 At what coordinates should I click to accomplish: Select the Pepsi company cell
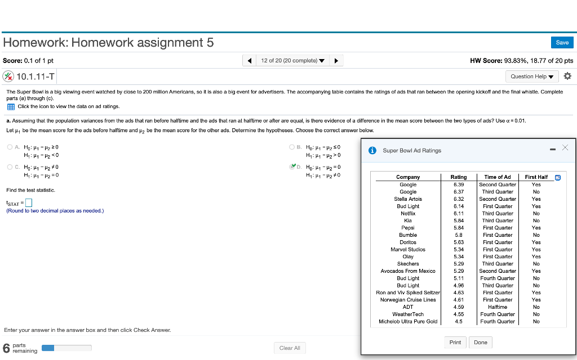point(408,228)
